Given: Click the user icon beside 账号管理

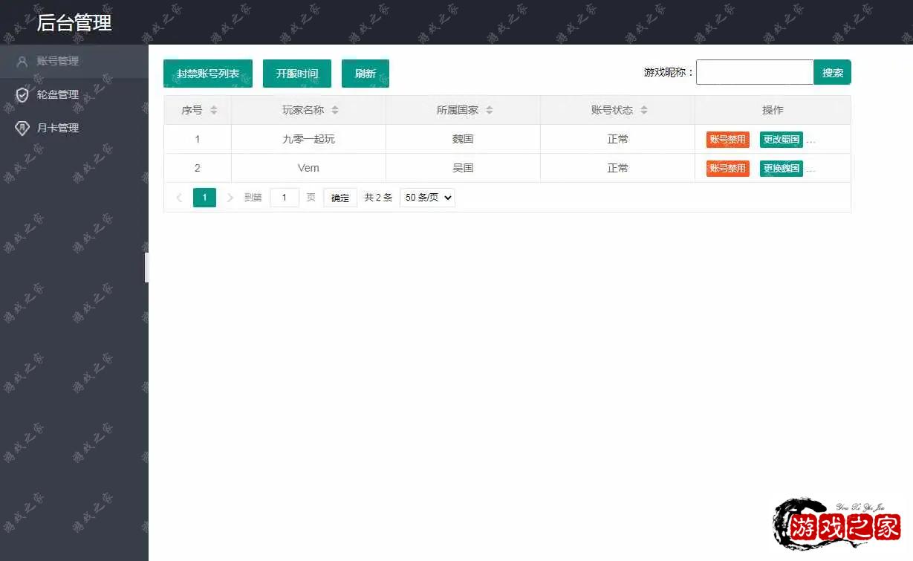Looking at the screenshot, I should point(22,61).
